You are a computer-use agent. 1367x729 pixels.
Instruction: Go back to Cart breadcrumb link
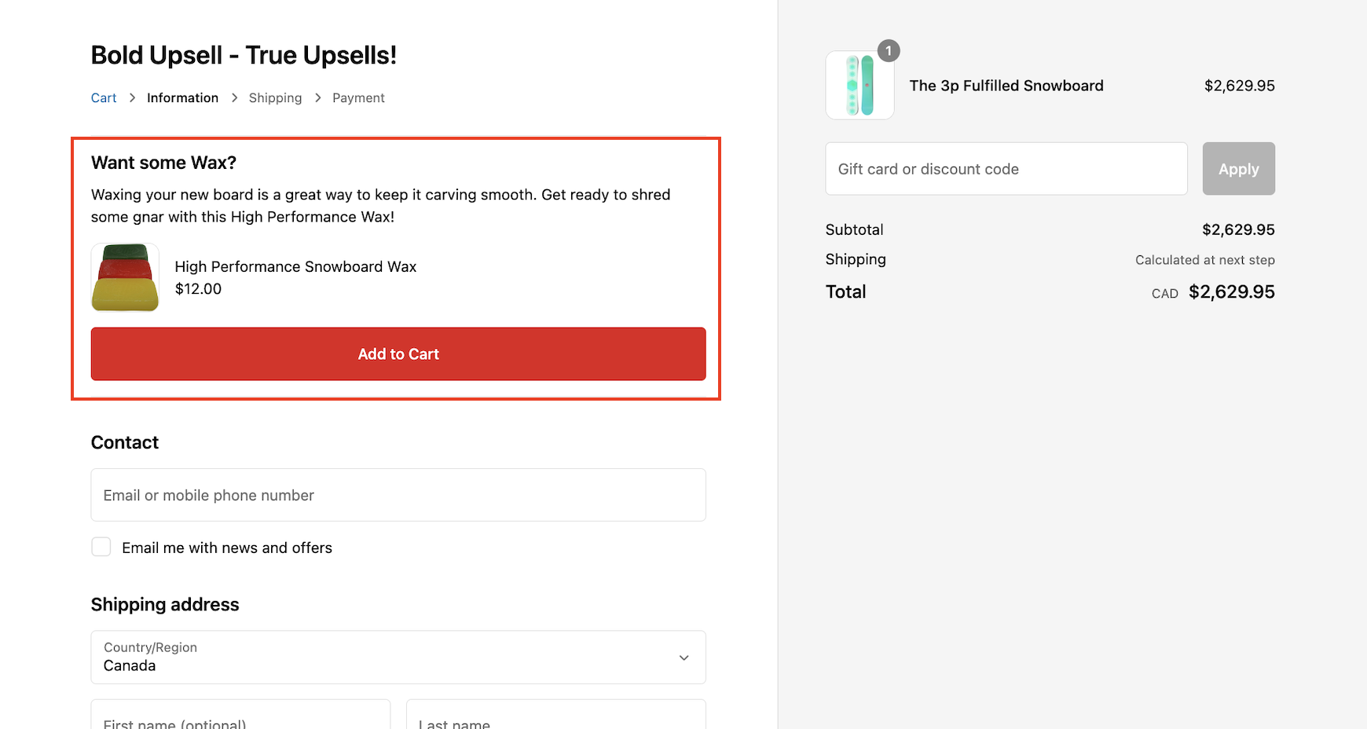click(104, 97)
